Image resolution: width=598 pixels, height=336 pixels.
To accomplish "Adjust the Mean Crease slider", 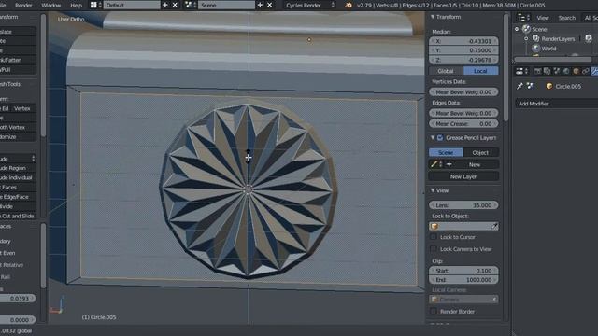I will click(463, 124).
